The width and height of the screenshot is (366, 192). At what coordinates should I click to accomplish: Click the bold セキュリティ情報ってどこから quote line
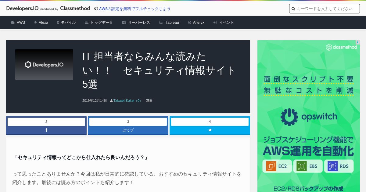pos(81,158)
